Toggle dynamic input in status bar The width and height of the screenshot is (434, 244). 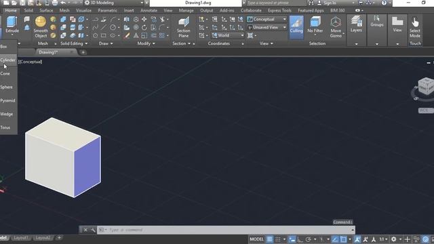tap(292, 239)
